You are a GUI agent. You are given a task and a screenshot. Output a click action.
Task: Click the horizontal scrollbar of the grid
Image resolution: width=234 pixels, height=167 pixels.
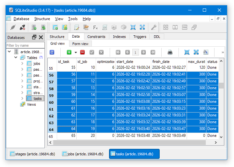130,142
